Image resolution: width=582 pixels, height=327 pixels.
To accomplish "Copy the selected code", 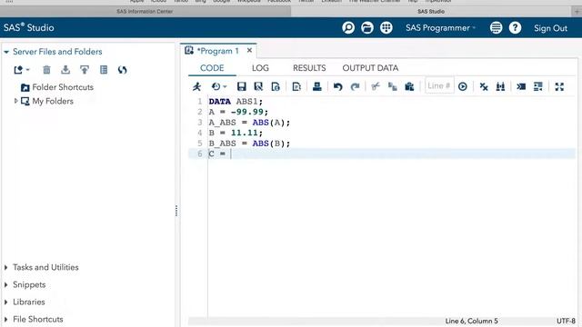I will (392, 87).
